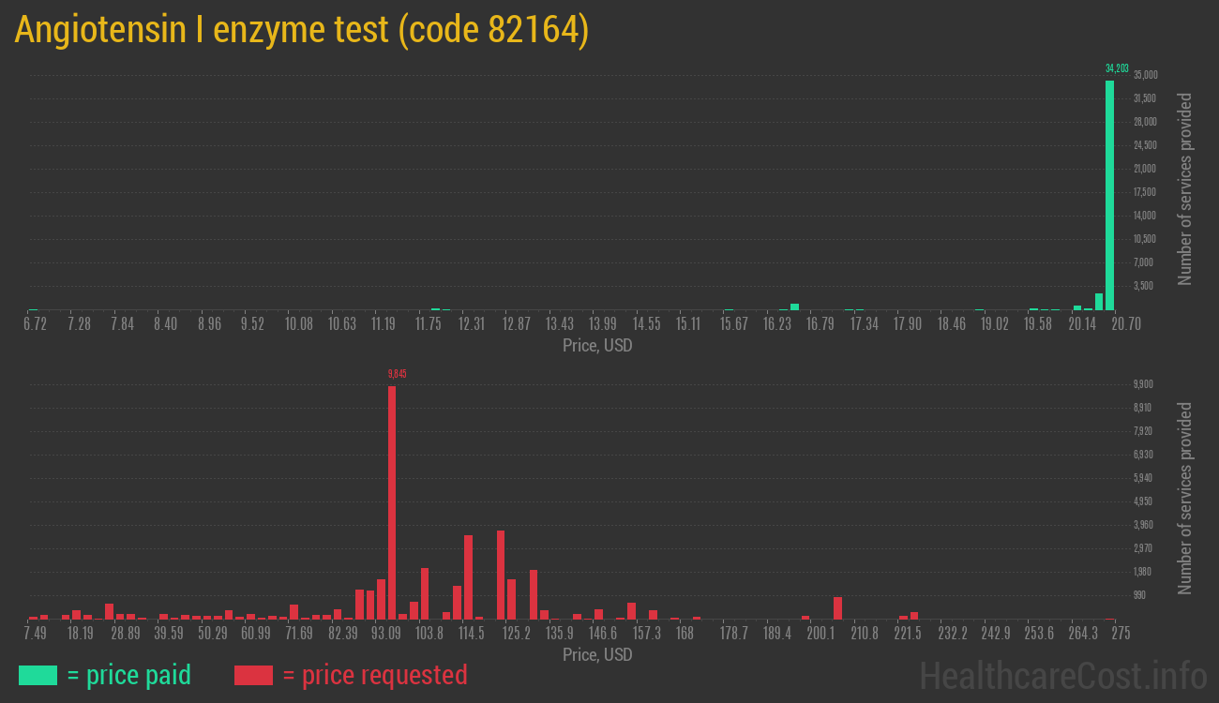Select the red bar near the 125.2 price mark
Screen dimensions: 1219x703
(500, 572)
